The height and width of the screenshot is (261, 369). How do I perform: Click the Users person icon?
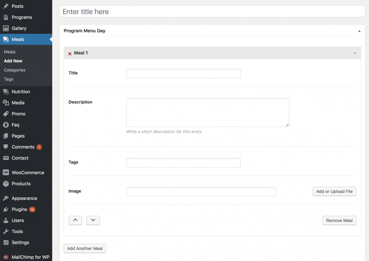tap(6, 220)
